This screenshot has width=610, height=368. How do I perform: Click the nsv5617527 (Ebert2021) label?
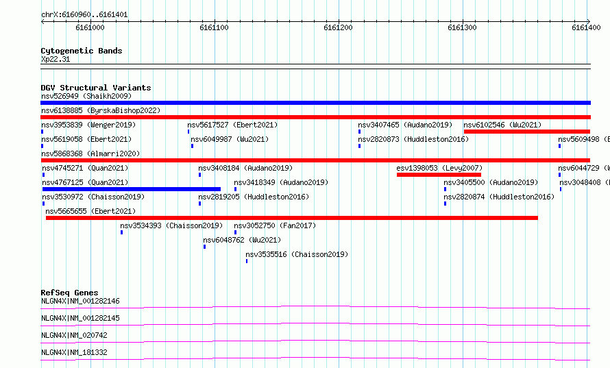click(232, 125)
